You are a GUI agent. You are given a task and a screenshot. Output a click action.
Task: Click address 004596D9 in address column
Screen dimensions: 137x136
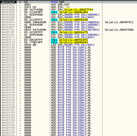pos(8,5)
